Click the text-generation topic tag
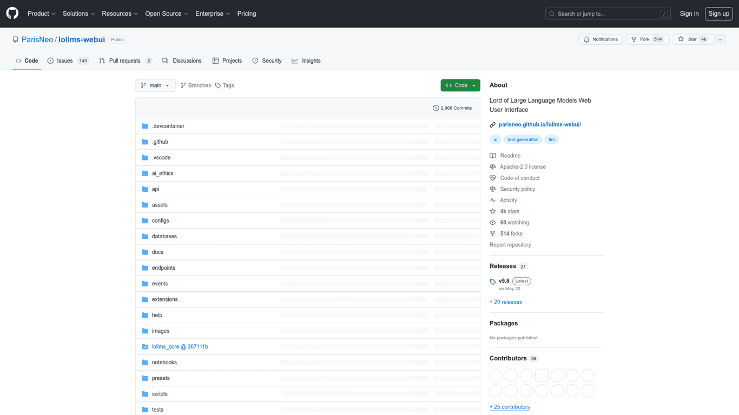 pos(523,139)
